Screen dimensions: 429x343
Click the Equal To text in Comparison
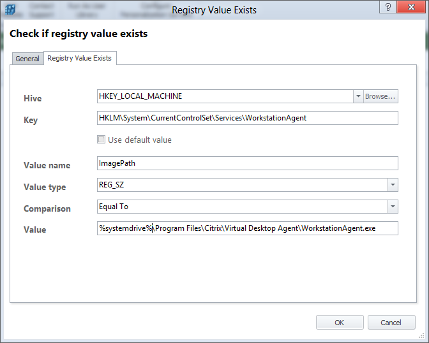[x=116, y=207]
